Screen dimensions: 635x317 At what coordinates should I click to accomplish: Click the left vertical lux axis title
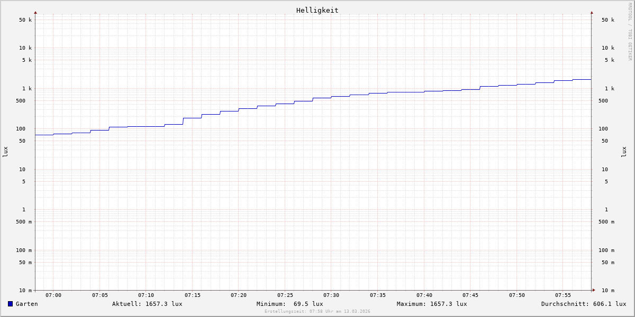point(5,152)
